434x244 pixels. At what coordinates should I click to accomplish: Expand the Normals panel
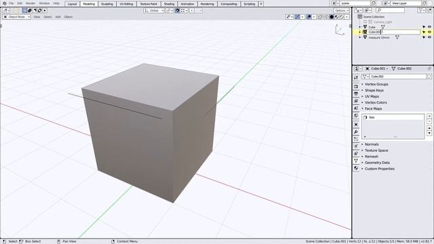click(x=372, y=144)
